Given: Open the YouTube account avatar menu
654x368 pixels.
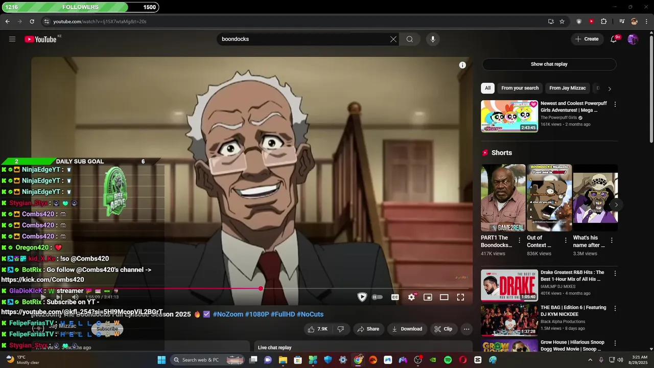Looking at the screenshot, I should tap(633, 39).
